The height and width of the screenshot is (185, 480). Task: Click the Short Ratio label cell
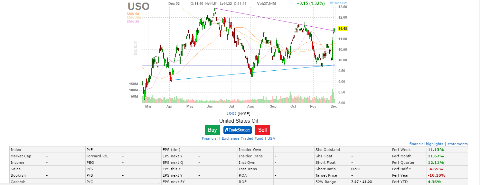[332, 169]
